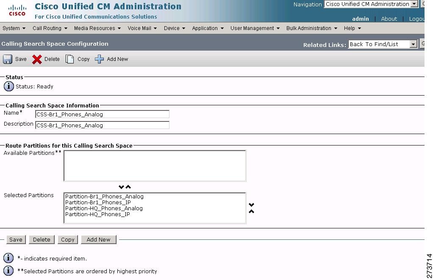Click the bottom Delete button
This screenshot has width=433, height=280.
(42, 239)
